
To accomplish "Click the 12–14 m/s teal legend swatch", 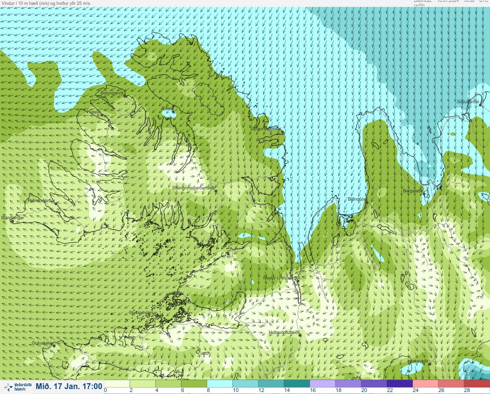I will pyautogui.click(x=271, y=384).
